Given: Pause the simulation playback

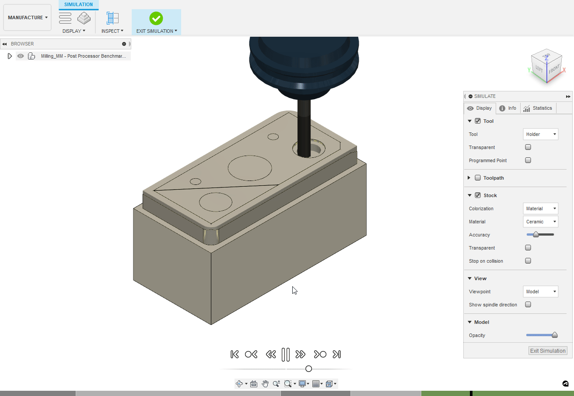Looking at the screenshot, I should click(x=286, y=354).
